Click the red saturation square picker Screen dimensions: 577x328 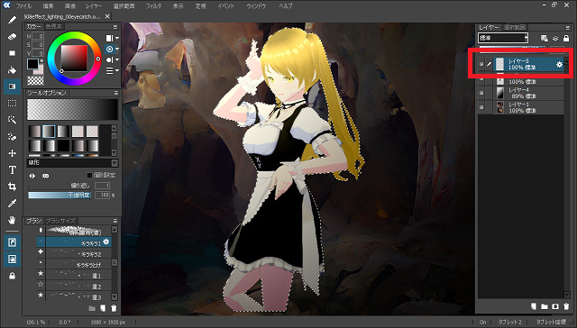(74, 58)
